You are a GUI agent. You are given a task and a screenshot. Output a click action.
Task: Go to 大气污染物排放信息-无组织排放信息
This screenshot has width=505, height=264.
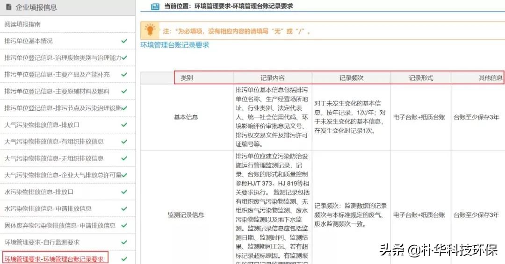pyautogui.click(x=54, y=158)
